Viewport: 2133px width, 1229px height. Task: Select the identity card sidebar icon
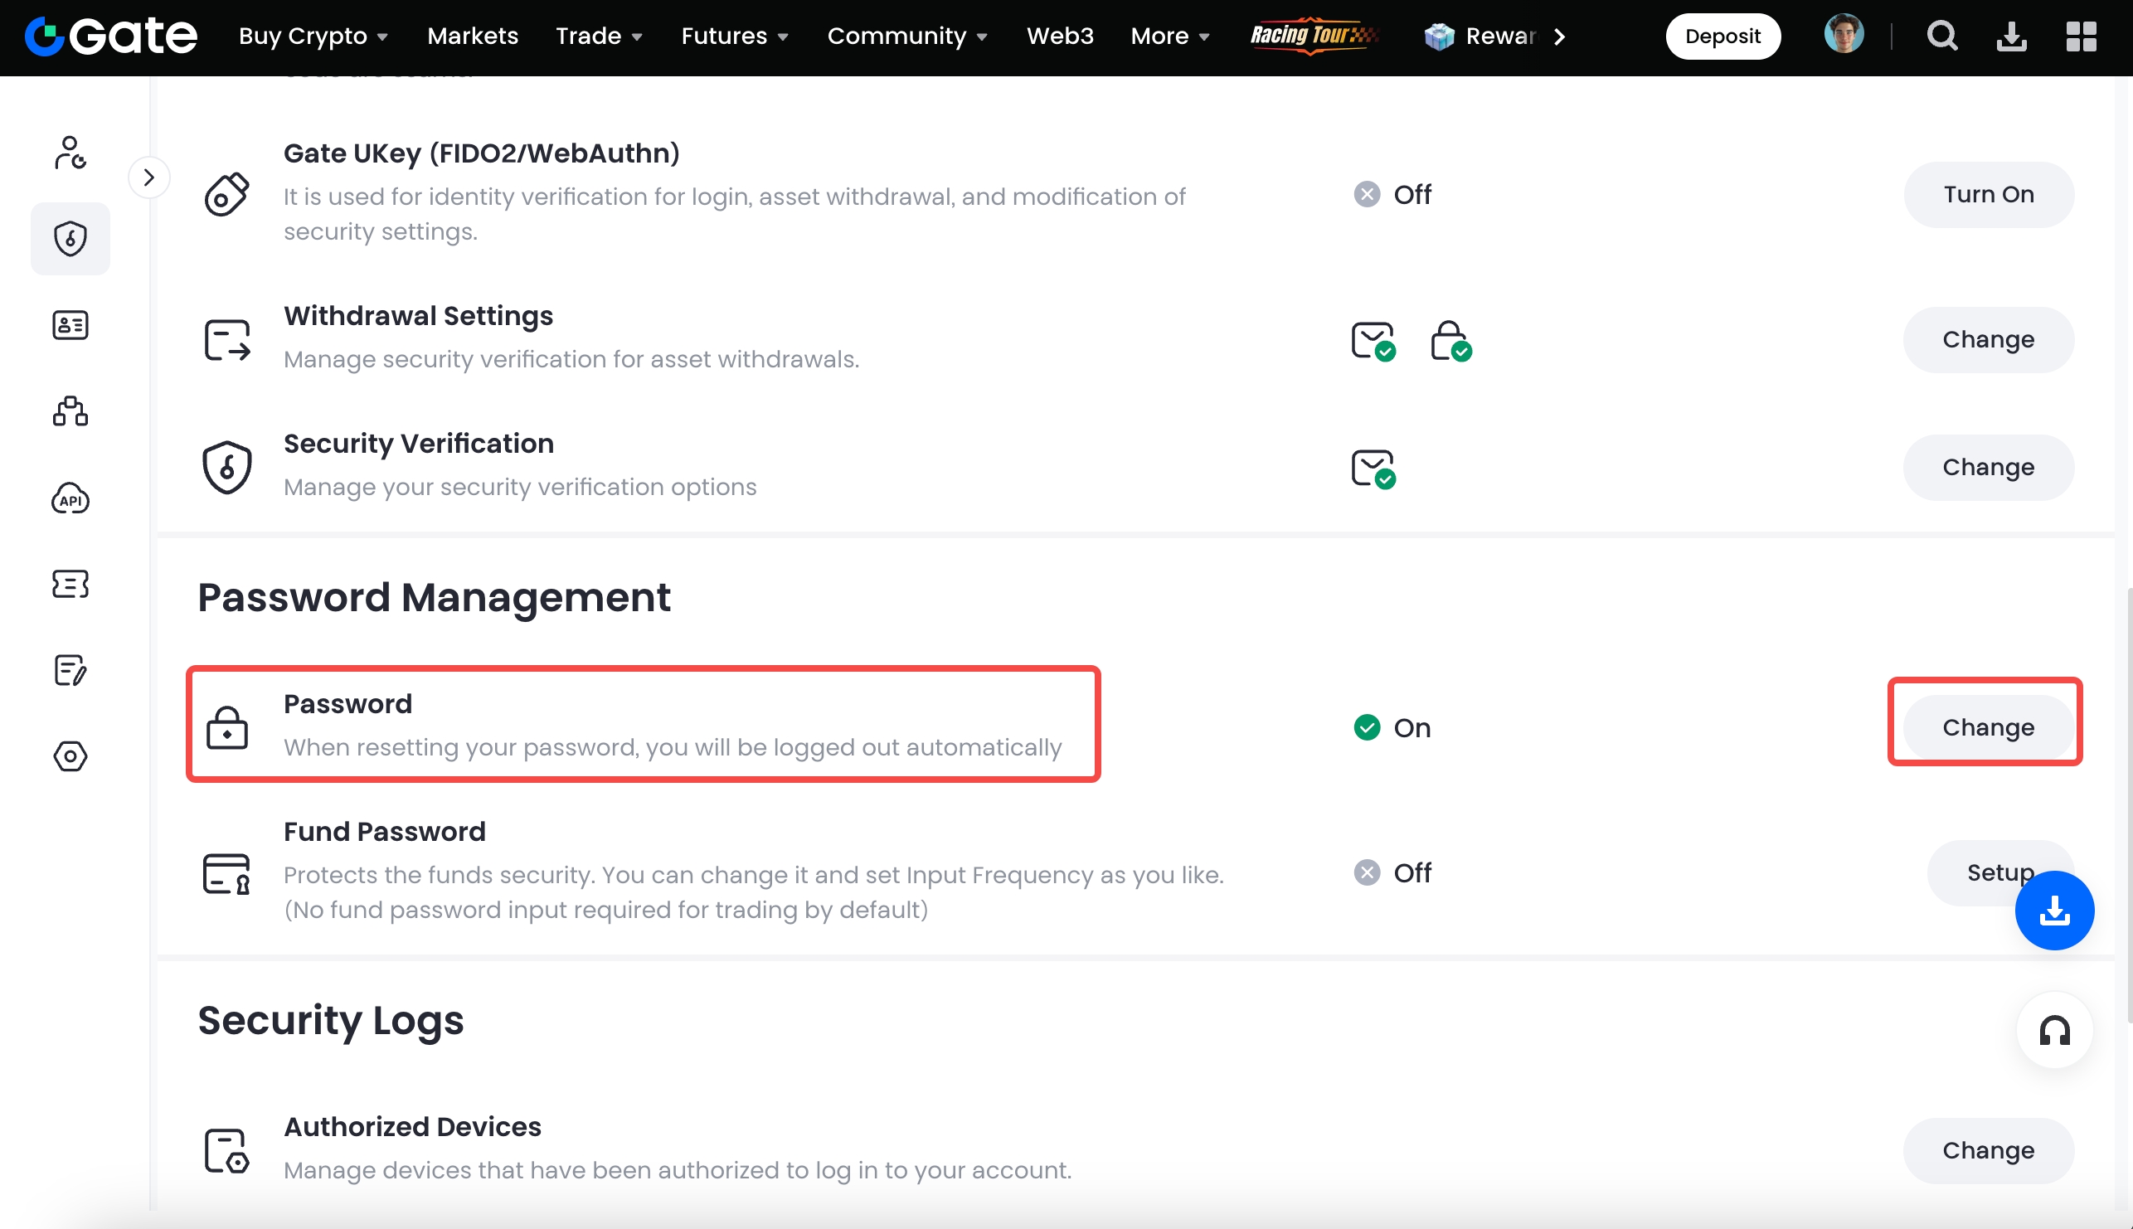pyautogui.click(x=70, y=325)
